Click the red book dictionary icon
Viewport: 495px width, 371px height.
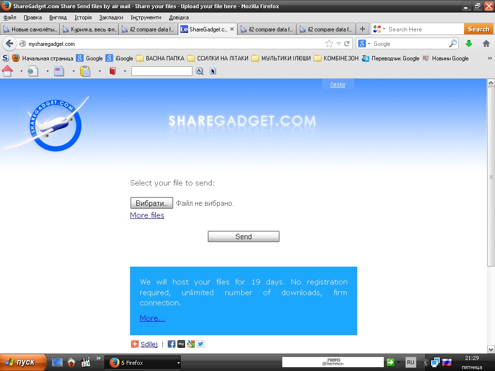point(112,71)
